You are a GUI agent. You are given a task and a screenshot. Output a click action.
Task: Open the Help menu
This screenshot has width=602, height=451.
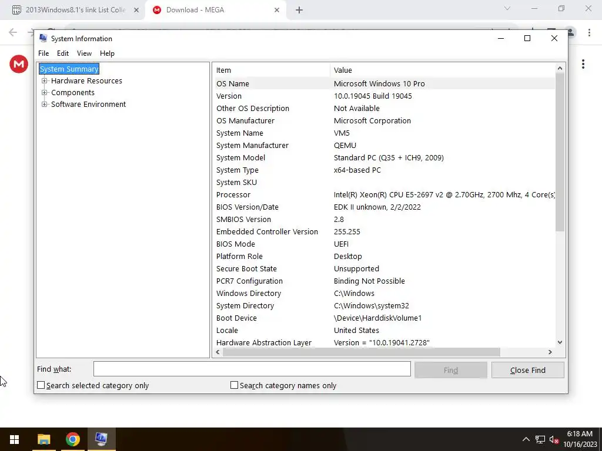(107, 53)
